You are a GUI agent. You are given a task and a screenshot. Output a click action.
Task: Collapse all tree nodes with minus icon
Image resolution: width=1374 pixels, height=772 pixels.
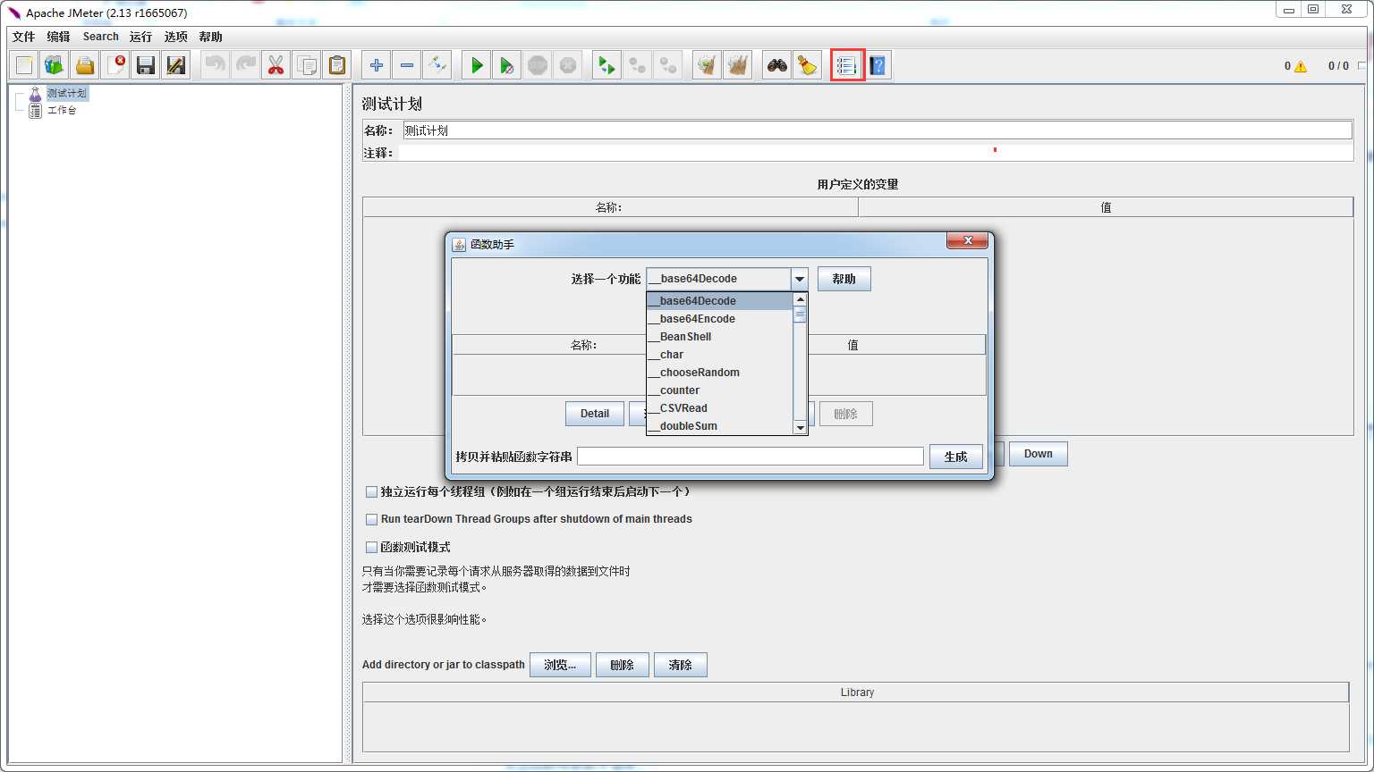click(407, 65)
